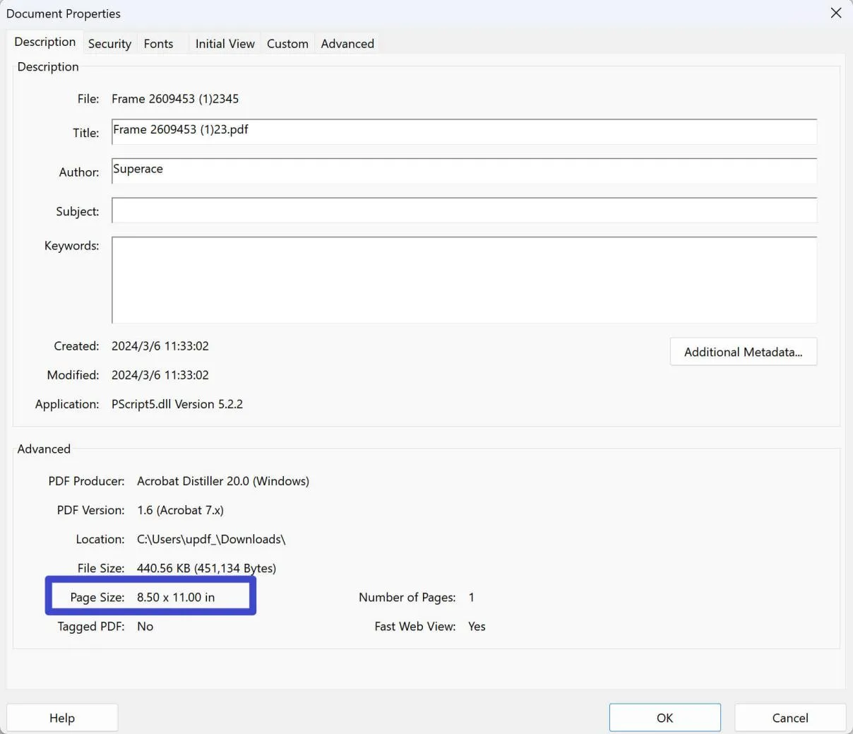Image resolution: width=853 pixels, height=734 pixels.
Task: Switch to the Custom tab
Action: (287, 43)
